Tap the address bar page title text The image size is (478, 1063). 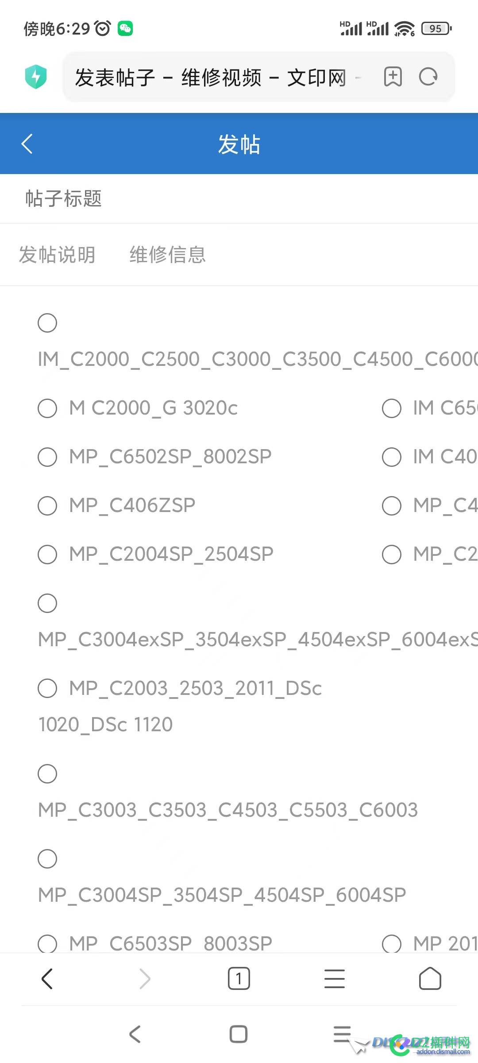pos(211,78)
